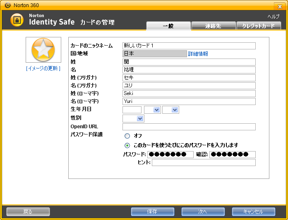Click the birth year input box
Viewport: 288px width, 220px height.
click(x=132, y=110)
